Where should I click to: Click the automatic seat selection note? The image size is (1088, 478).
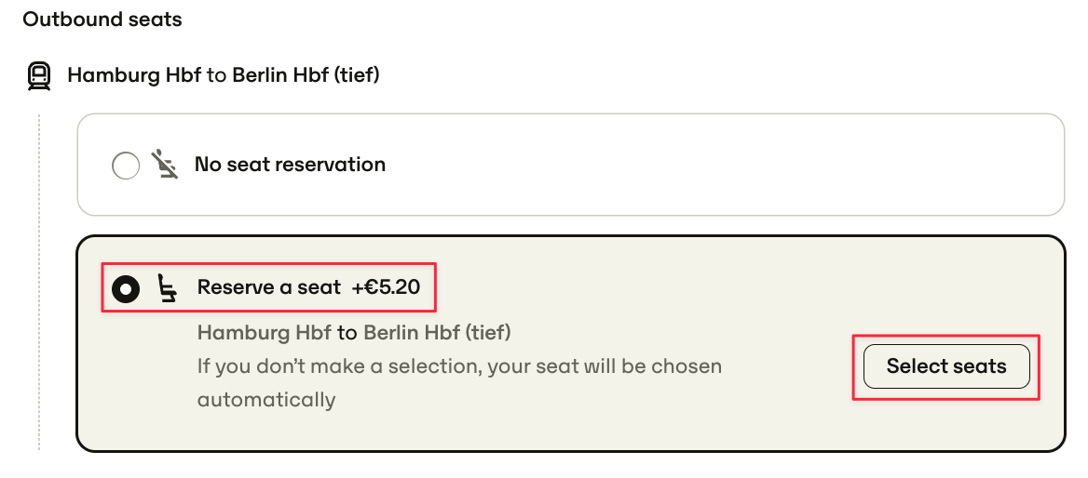point(459,382)
